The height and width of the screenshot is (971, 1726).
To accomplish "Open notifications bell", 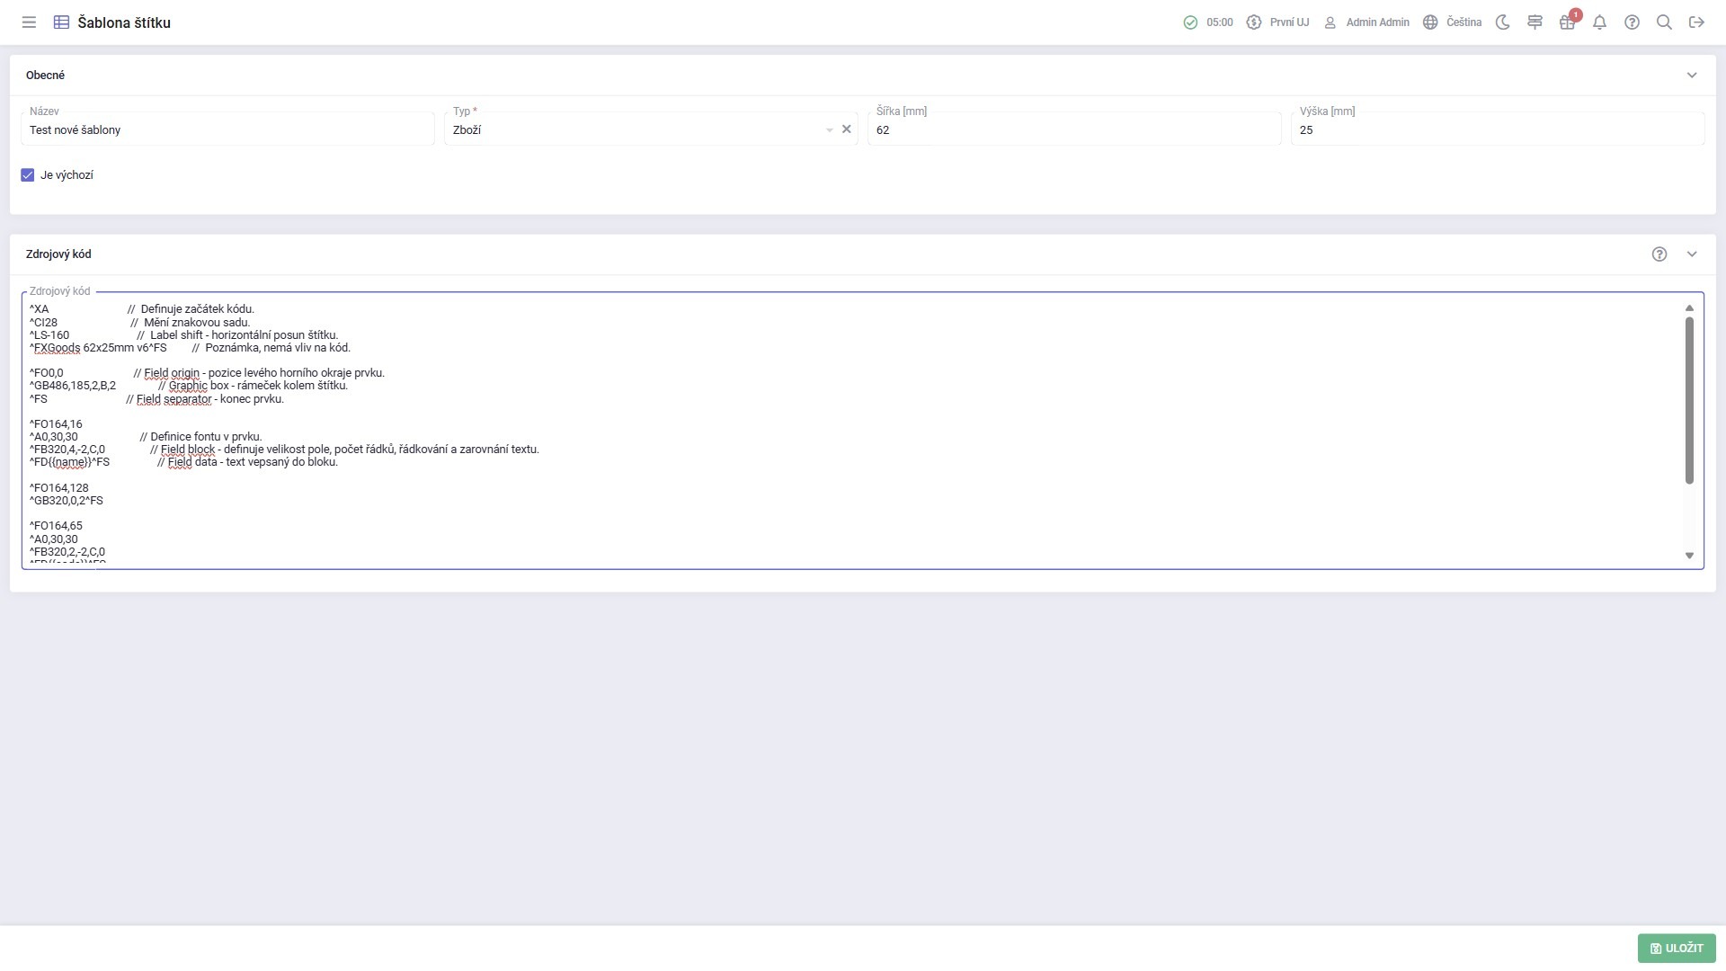I will tap(1599, 22).
